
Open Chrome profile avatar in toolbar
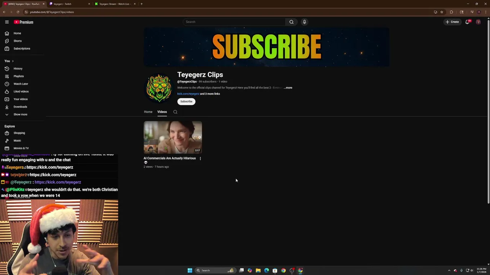click(479, 12)
